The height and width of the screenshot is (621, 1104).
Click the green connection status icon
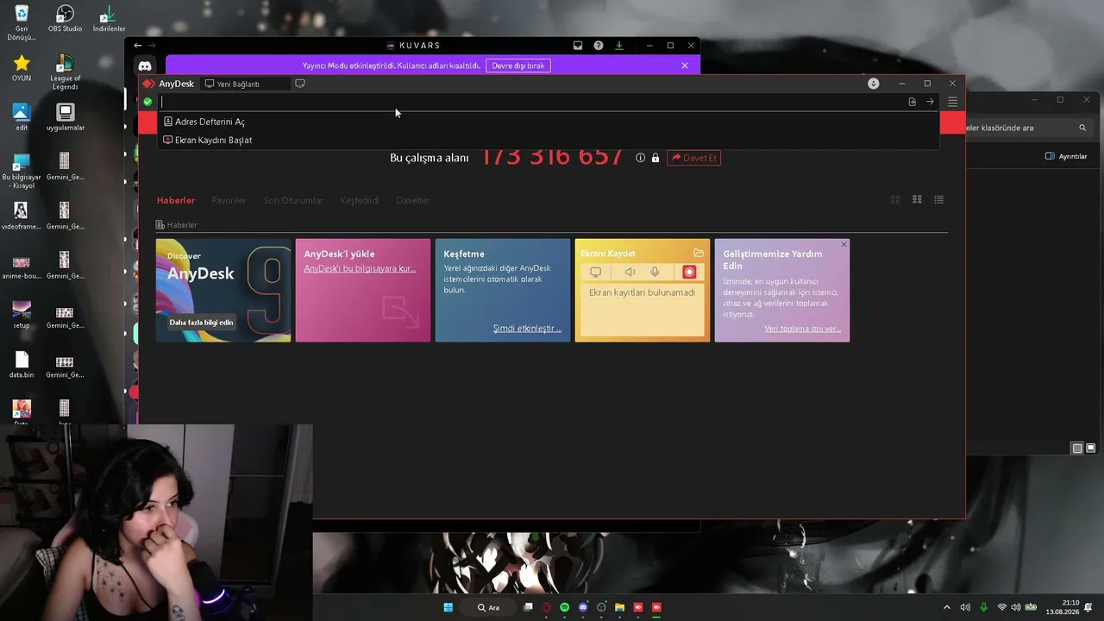click(x=147, y=102)
